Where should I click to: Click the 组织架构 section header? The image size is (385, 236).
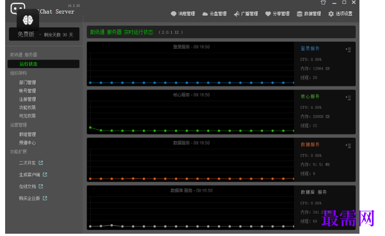point(18,73)
